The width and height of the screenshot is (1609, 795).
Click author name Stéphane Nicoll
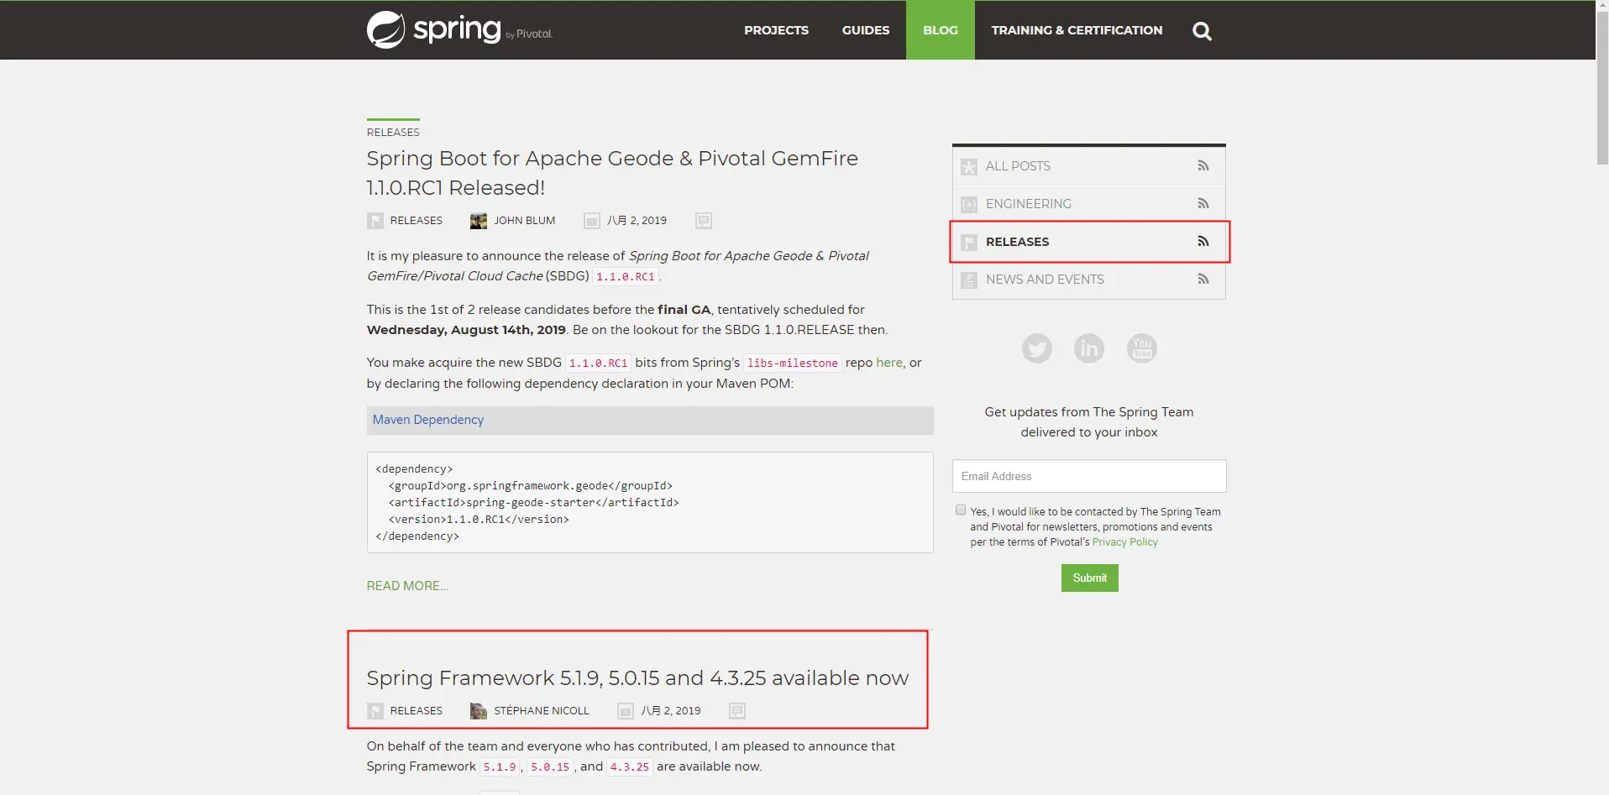coord(542,711)
